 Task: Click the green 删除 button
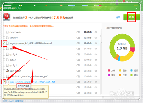pyautogui.click(x=132, y=17)
